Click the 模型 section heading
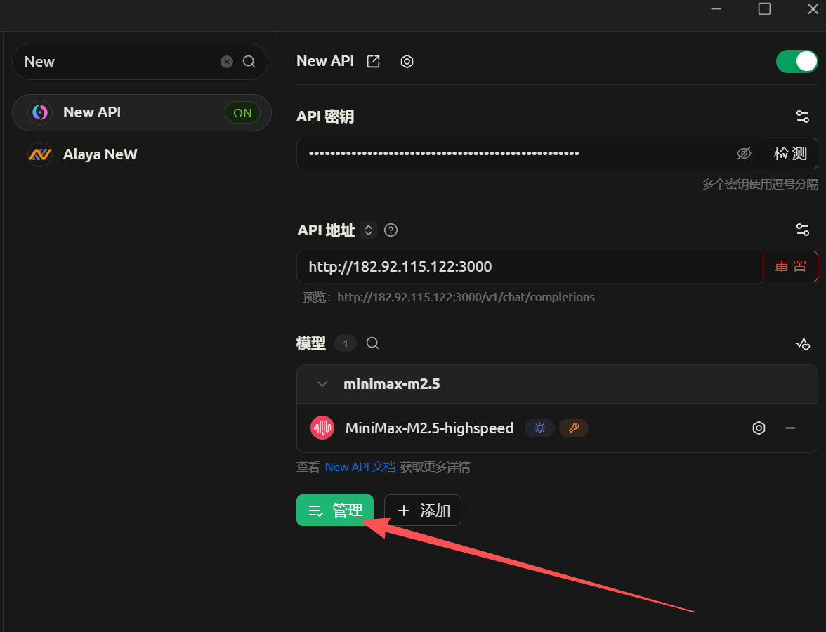The height and width of the screenshot is (632, 826). [310, 343]
